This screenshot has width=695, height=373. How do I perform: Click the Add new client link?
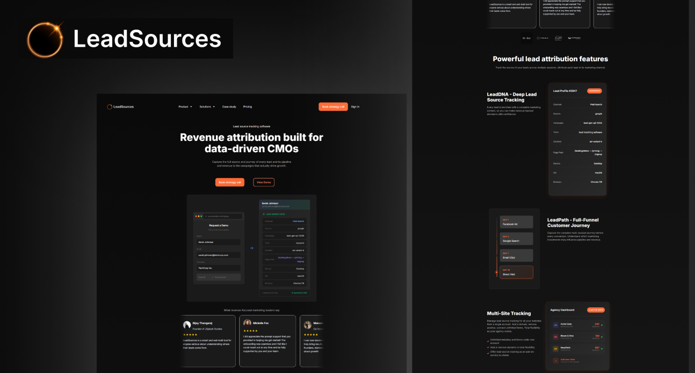tap(567, 359)
